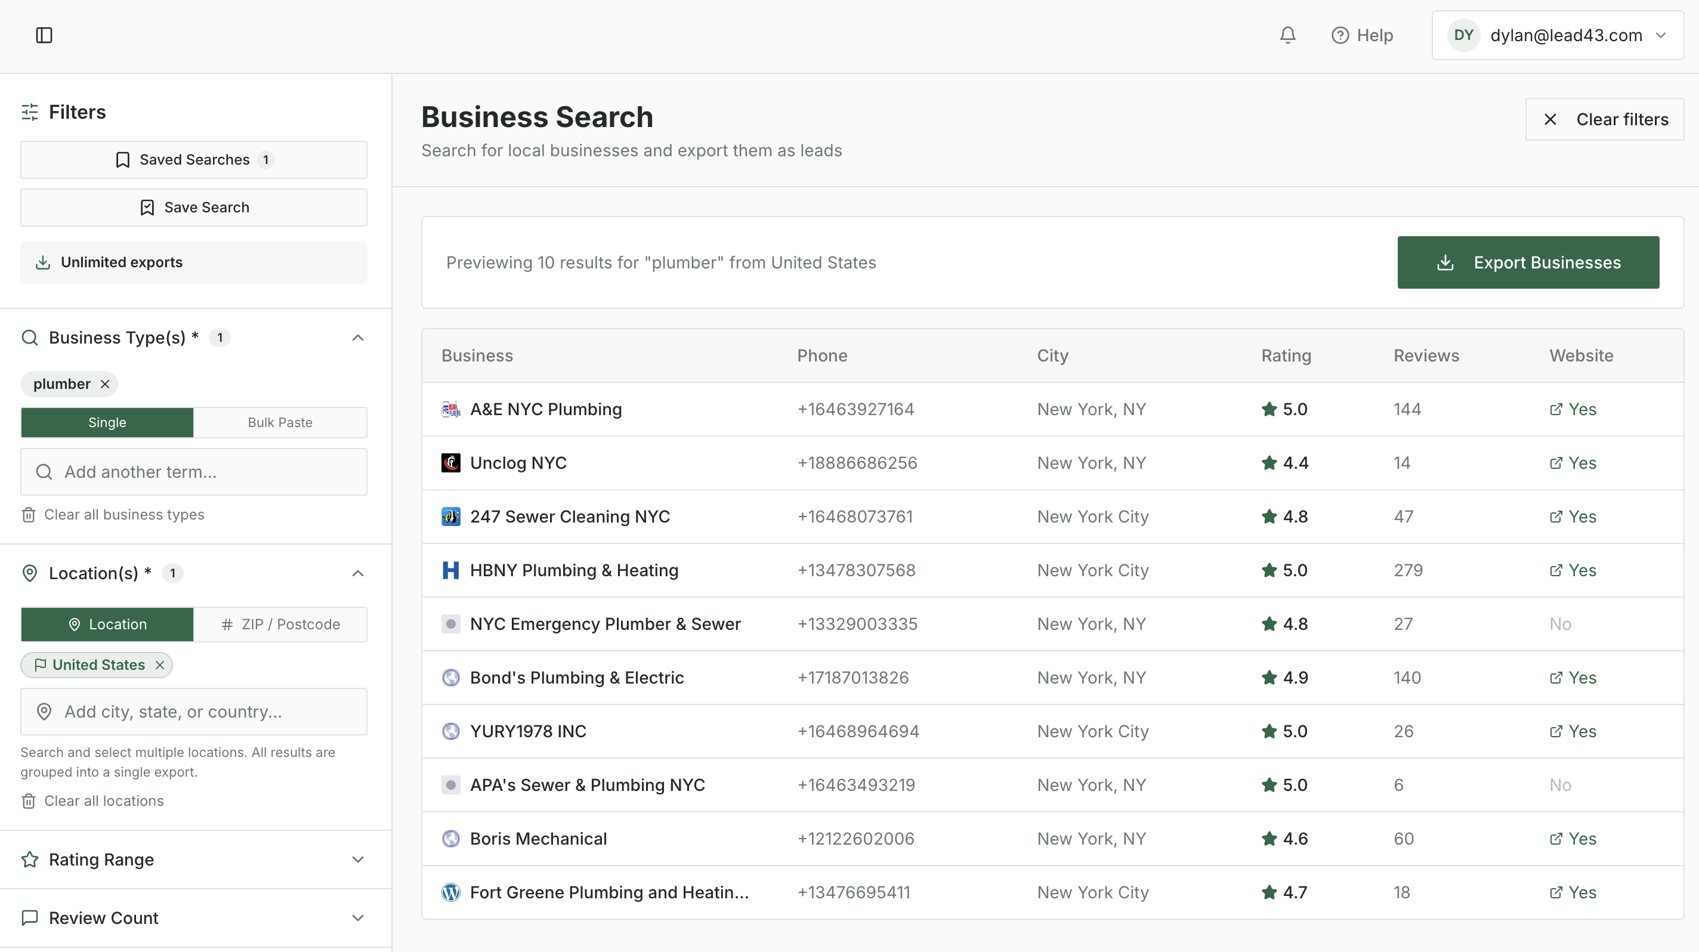Click the Filters sliders icon

[30, 112]
